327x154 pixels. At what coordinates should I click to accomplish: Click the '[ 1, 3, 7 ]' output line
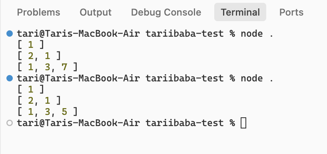coord(48,67)
